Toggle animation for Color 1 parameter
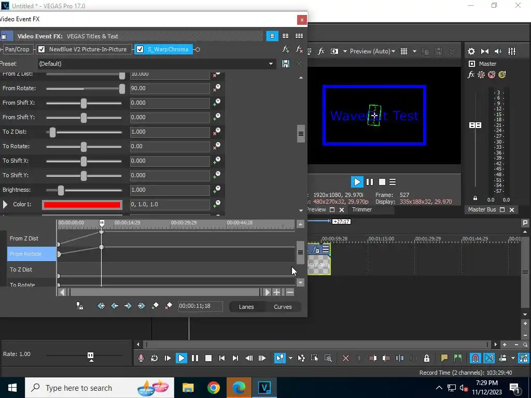531x398 pixels. click(x=216, y=204)
